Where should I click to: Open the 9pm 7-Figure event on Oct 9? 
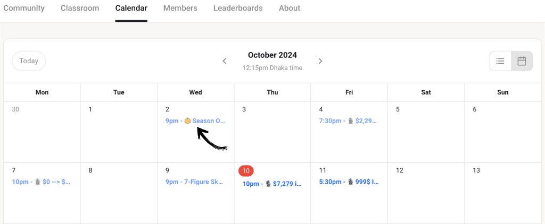point(194,182)
